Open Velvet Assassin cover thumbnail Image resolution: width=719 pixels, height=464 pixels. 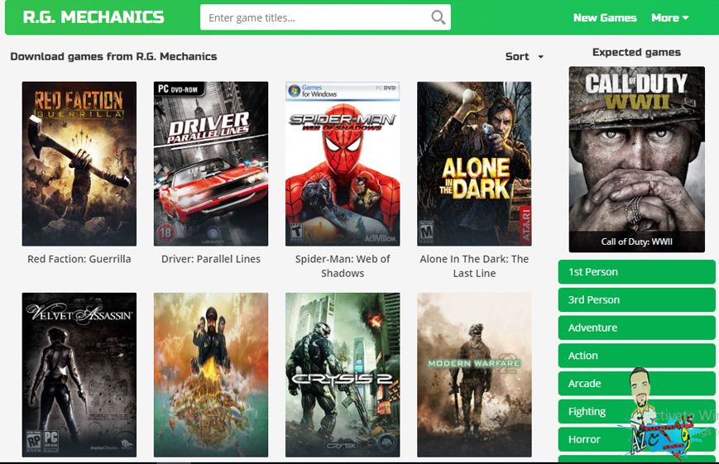(x=79, y=375)
